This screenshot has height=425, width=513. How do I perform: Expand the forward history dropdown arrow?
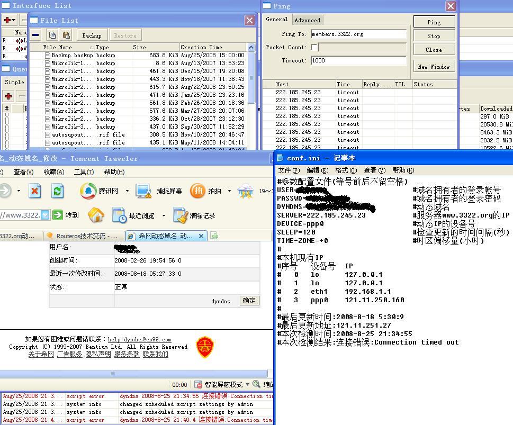click(19, 191)
